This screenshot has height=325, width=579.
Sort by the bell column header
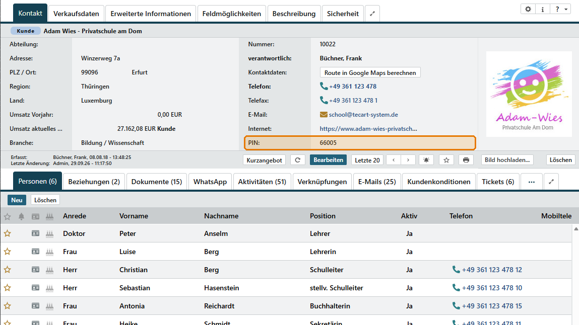point(22,216)
